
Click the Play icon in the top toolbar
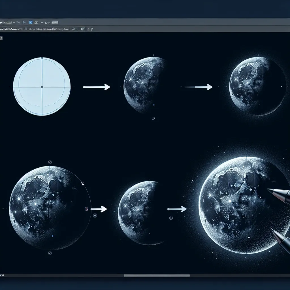pyautogui.click(x=24, y=22)
